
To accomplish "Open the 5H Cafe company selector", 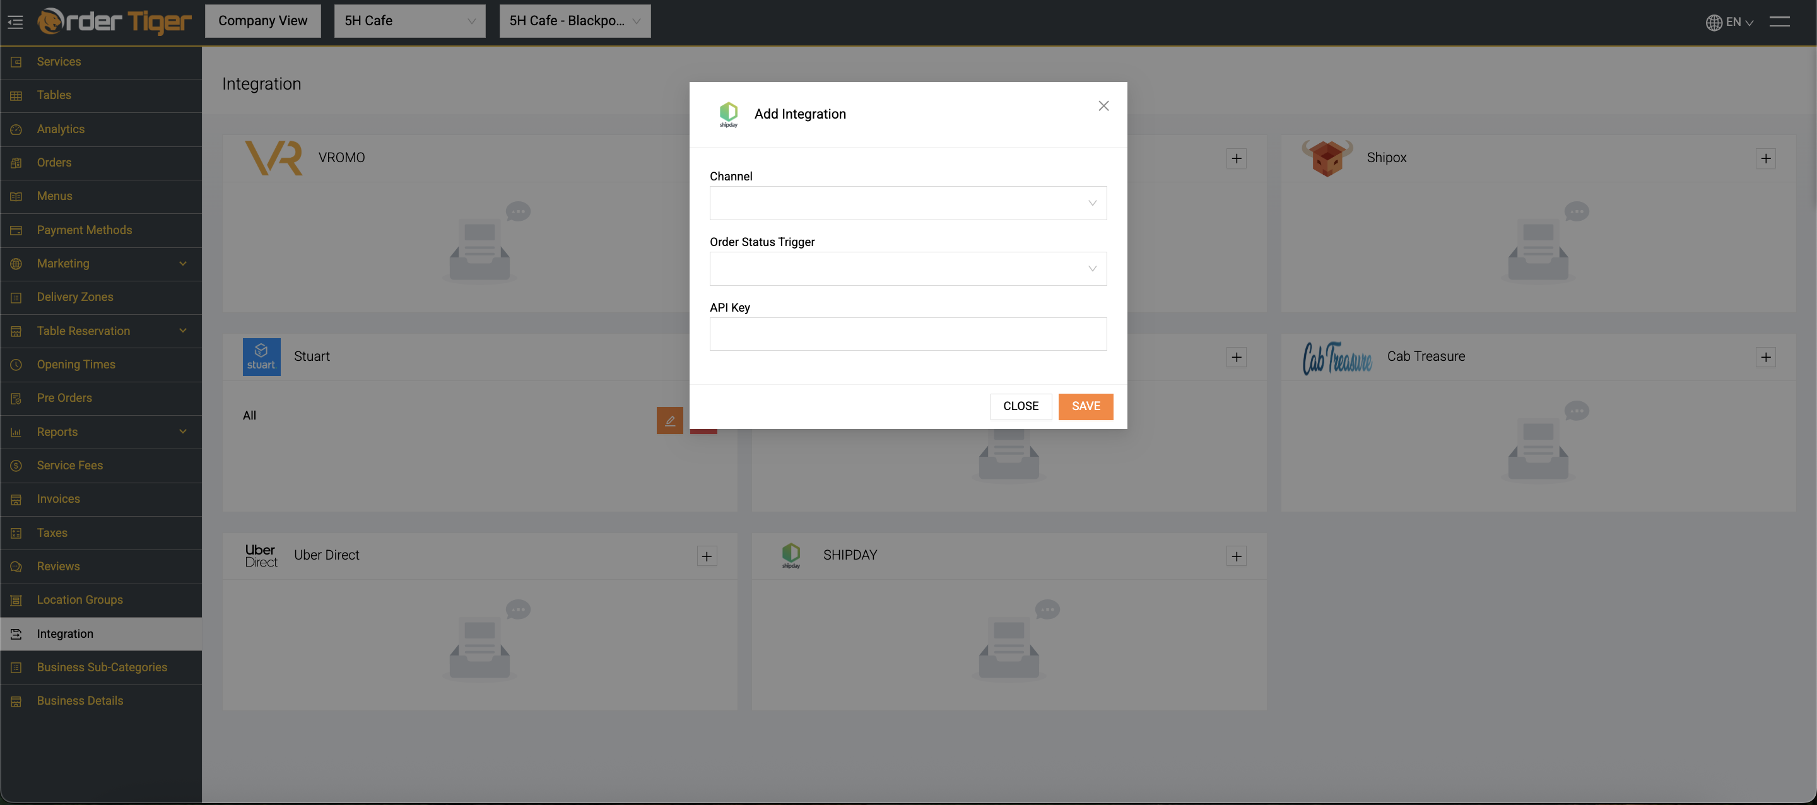I will tap(409, 21).
